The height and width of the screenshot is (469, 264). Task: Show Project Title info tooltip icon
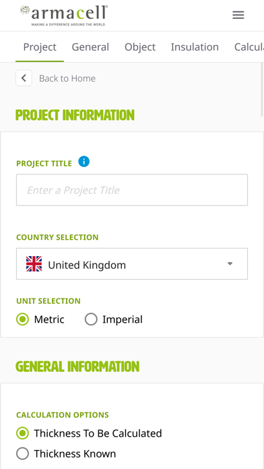click(84, 162)
